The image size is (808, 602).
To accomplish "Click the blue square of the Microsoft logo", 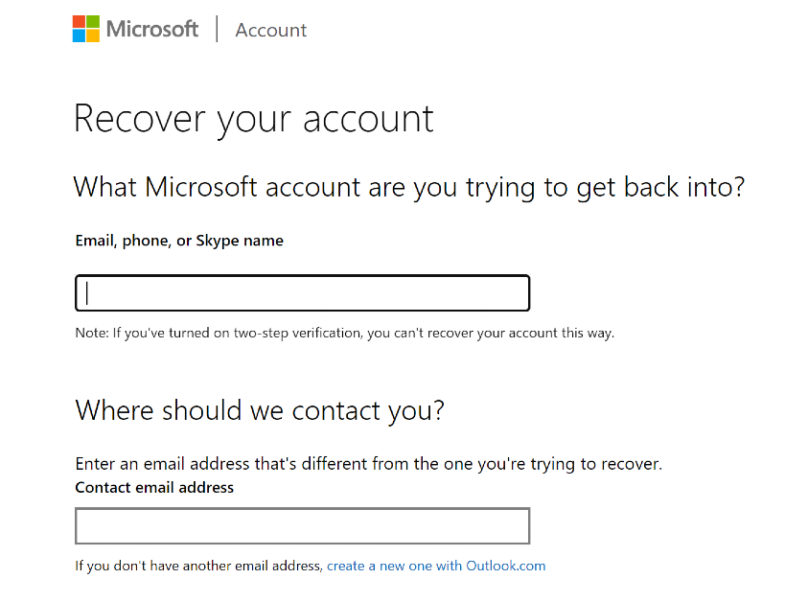I will pos(80,35).
